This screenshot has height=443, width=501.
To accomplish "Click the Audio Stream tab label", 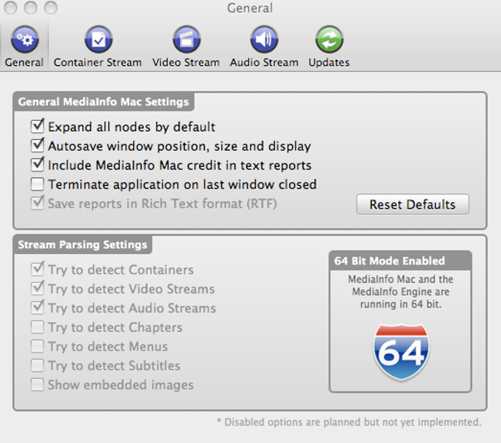I will [x=264, y=62].
